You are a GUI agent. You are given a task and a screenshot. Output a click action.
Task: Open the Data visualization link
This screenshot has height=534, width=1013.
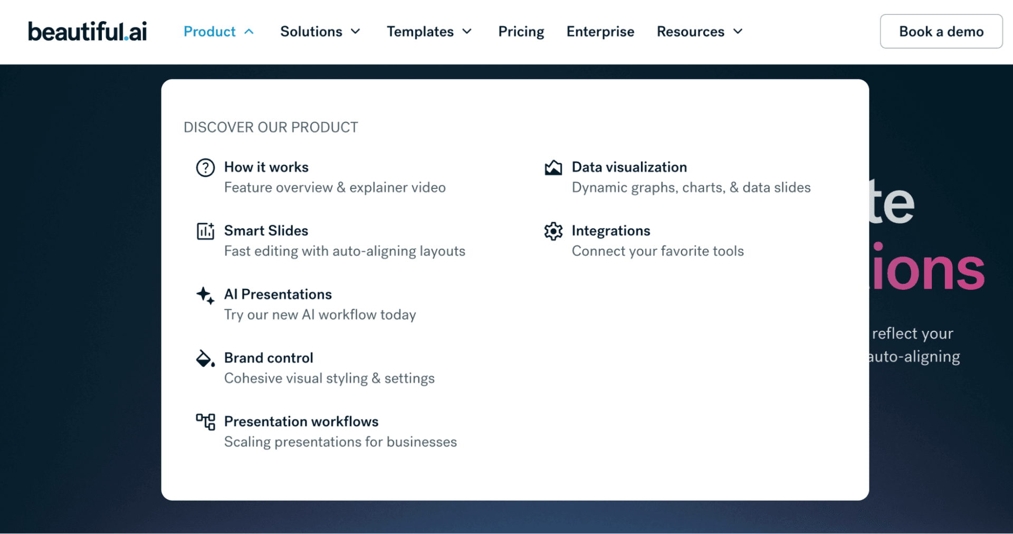(629, 167)
